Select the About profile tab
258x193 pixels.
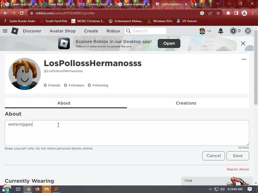click(x=66, y=103)
